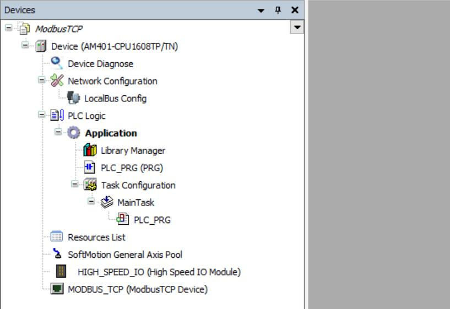Click the SoftMotion General Axis Pool icon
The image size is (450, 309).
[57, 254]
